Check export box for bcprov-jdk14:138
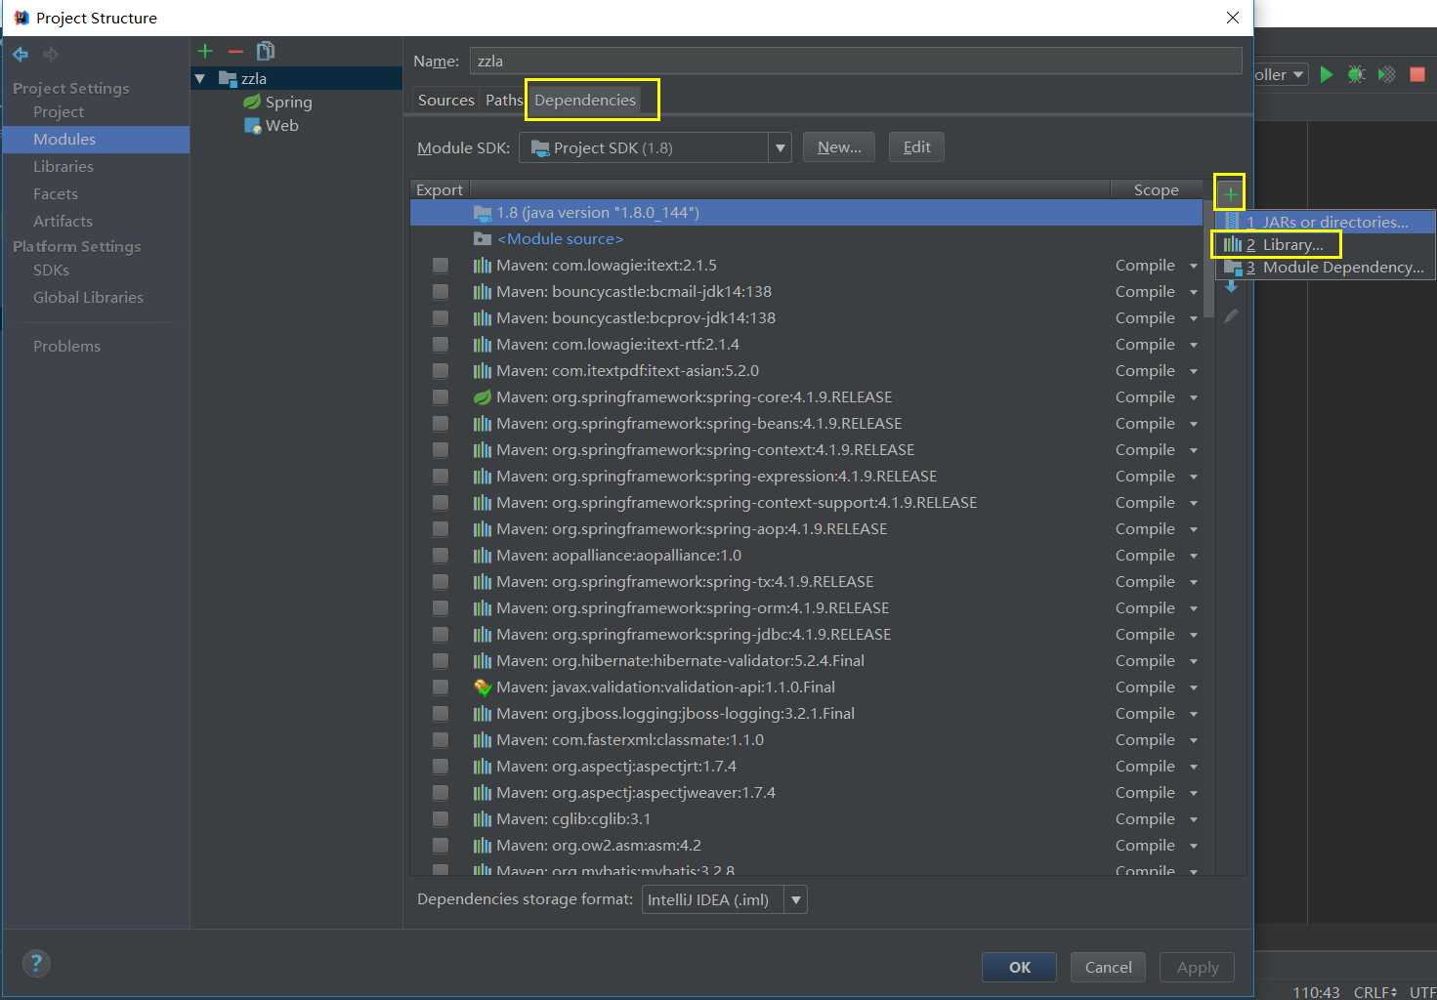The width and height of the screenshot is (1437, 1000). [441, 317]
